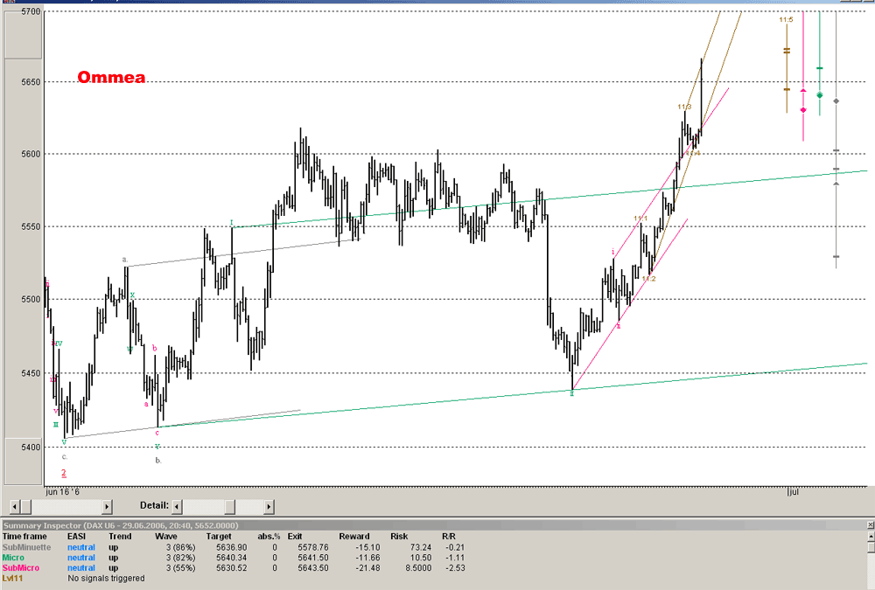
Task: Click the 'Trend' column header
Action: coord(120,537)
